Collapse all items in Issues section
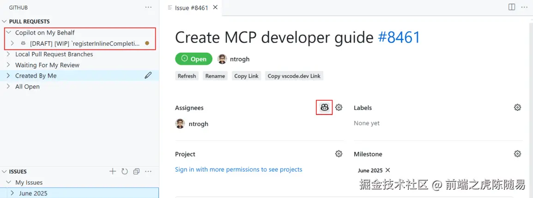This screenshot has height=198, width=533. [x=136, y=172]
